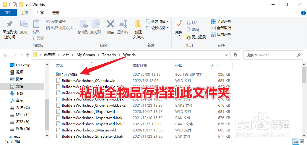The width and height of the screenshot is (307, 145).
Task: Click the Refresh button
Action: 235,55
